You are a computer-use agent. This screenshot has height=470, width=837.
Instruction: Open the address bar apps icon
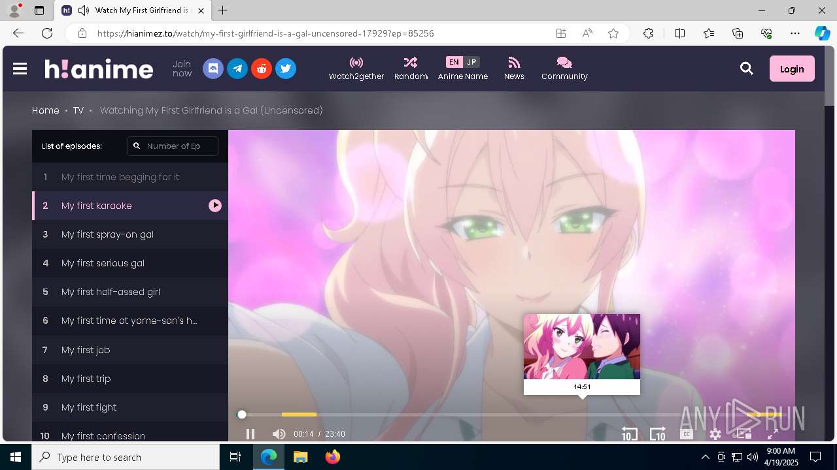tap(561, 33)
